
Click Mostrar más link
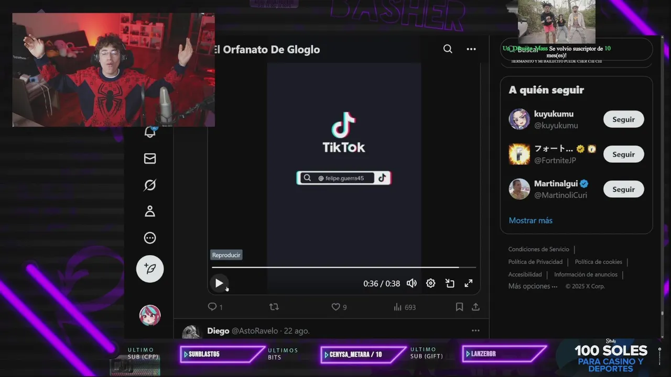point(531,220)
